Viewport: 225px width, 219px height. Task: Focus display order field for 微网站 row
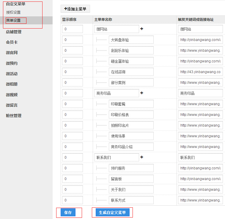(x=73, y=29)
